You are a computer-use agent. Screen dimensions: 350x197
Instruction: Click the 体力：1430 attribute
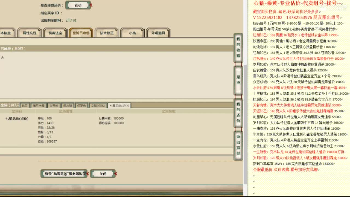(x=46, y=123)
